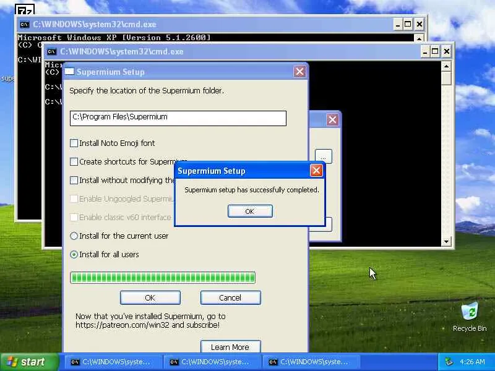
Task: Click 'Microsoft Windows XP [Version 5.1.2600]' text
Action: pos(114,38)
